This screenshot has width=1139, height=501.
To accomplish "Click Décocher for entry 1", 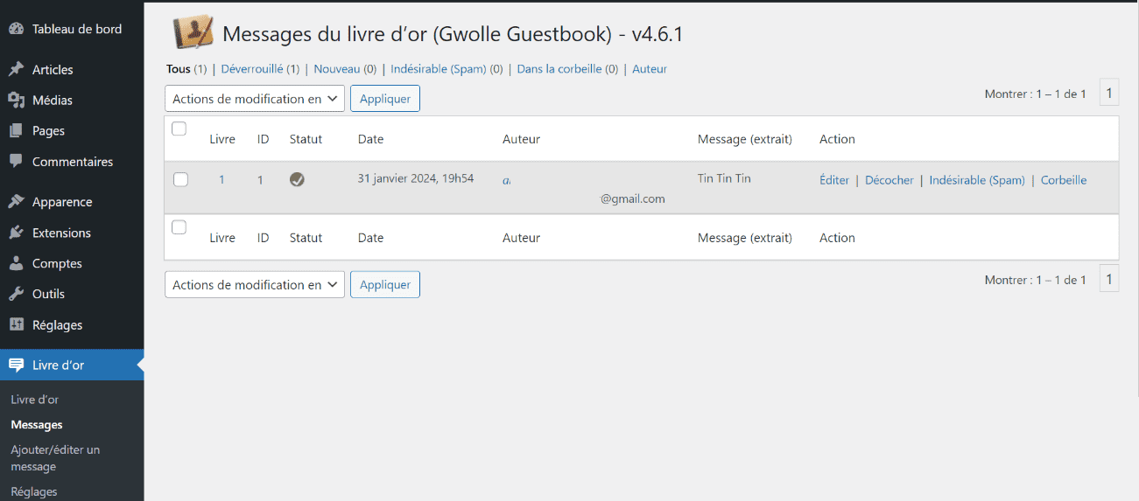I will click(889, 180).
